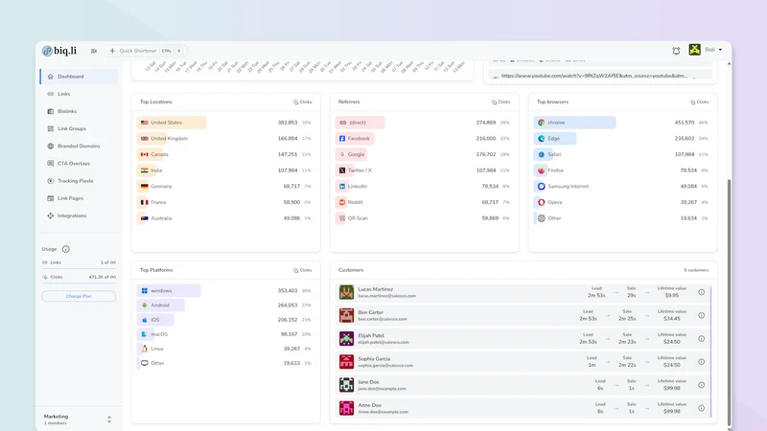Expand the Biqli account dropdown
This screenshot has height=431, width=767.
[720, 50]
